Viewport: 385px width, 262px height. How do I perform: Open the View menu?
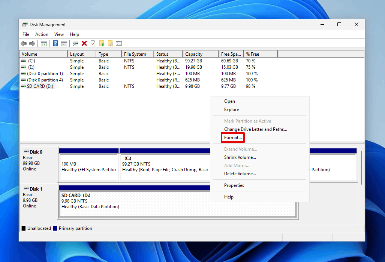(x=59, y=34)
